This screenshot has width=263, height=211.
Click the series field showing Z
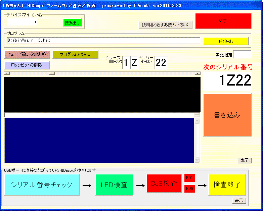(134, 63)
